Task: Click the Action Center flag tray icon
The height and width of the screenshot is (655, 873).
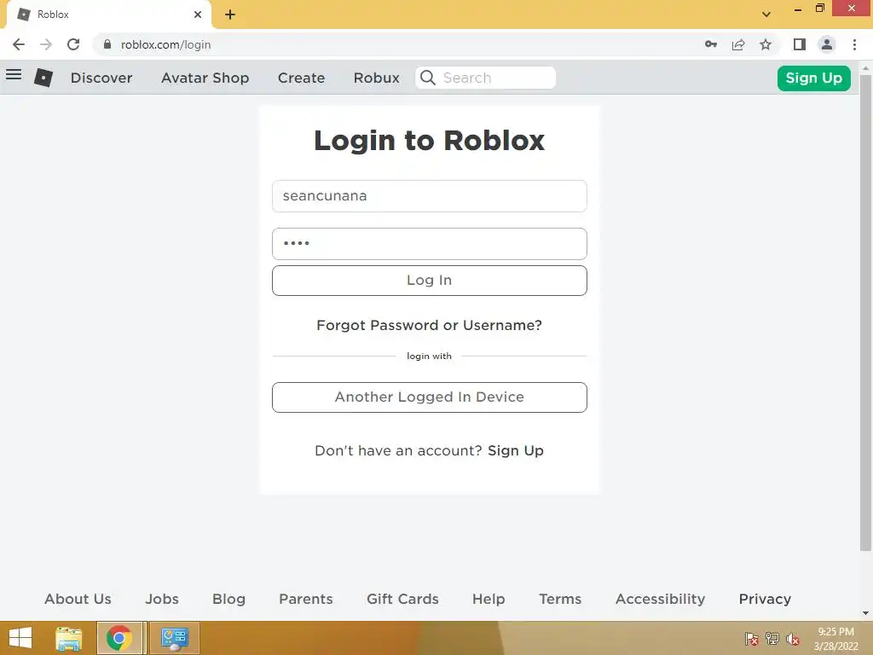Action: (x=752, y=639)
